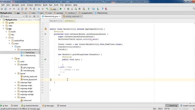Image resolution: width=195 pixels, height=110 pixels.
Task: Open the Refactor menu
Action: [x=38, y=5]
